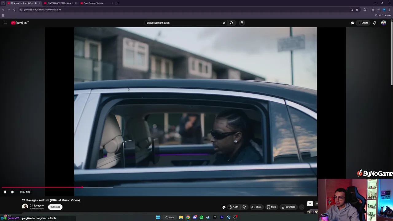Click sparkle icon left of like button
Screen dimensions: 393x221
224,207
